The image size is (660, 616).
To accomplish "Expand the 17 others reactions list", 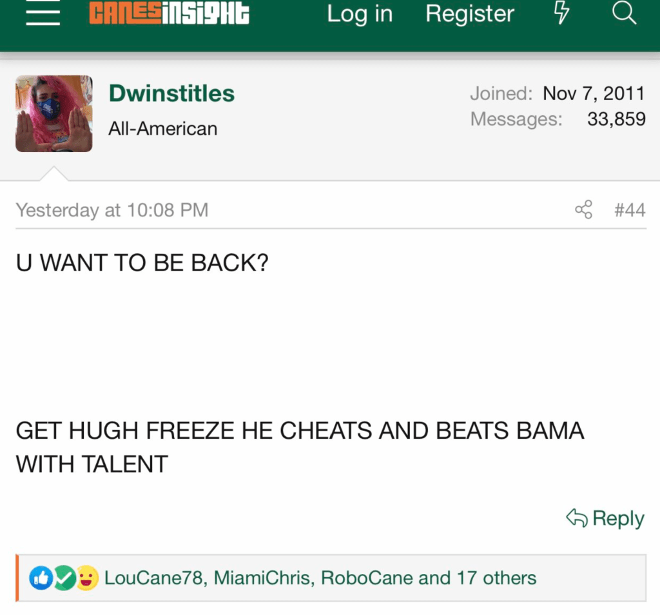I will pos(496,578).
